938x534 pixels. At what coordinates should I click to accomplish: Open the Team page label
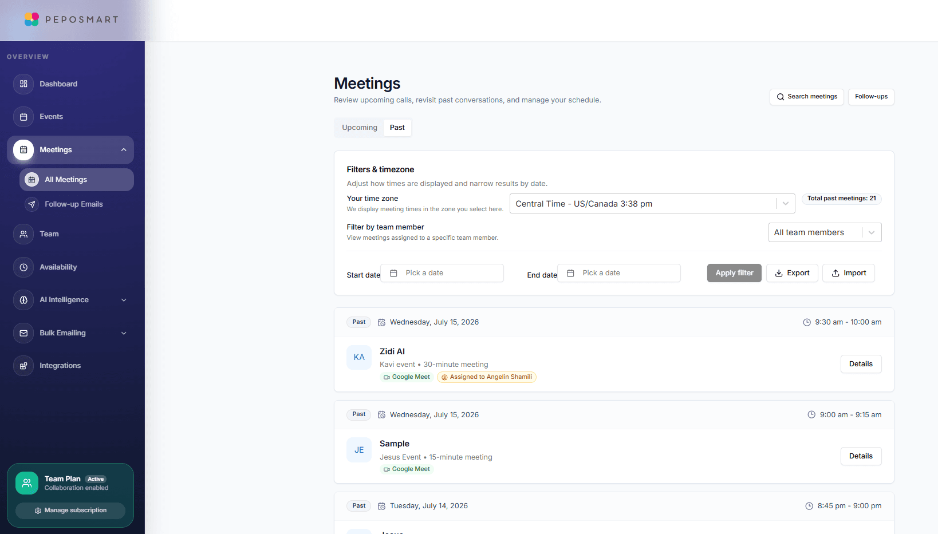click(x=49, y=234)
